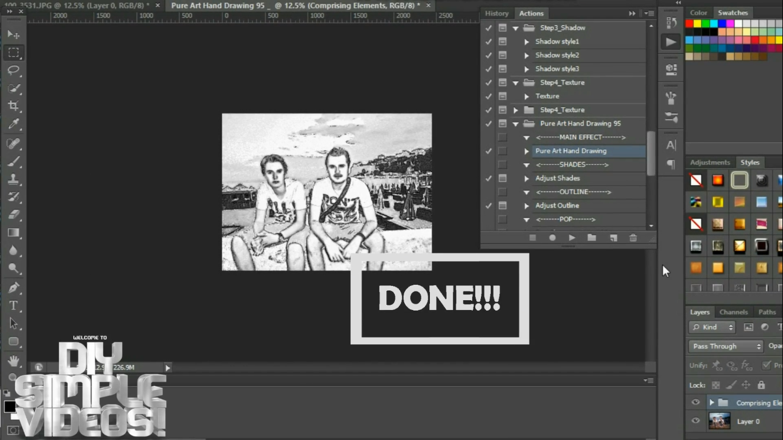Expand the Shadow style3 action
The width and height of the screenshot is (783, 440).
tap(526, 69)
